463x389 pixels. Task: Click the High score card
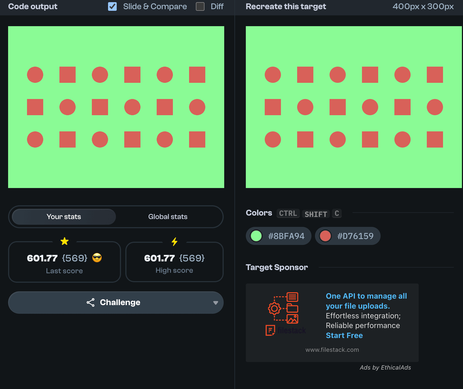tap(175, 262)
